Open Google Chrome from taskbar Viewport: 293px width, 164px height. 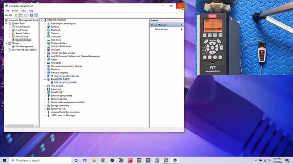point(103,160)
